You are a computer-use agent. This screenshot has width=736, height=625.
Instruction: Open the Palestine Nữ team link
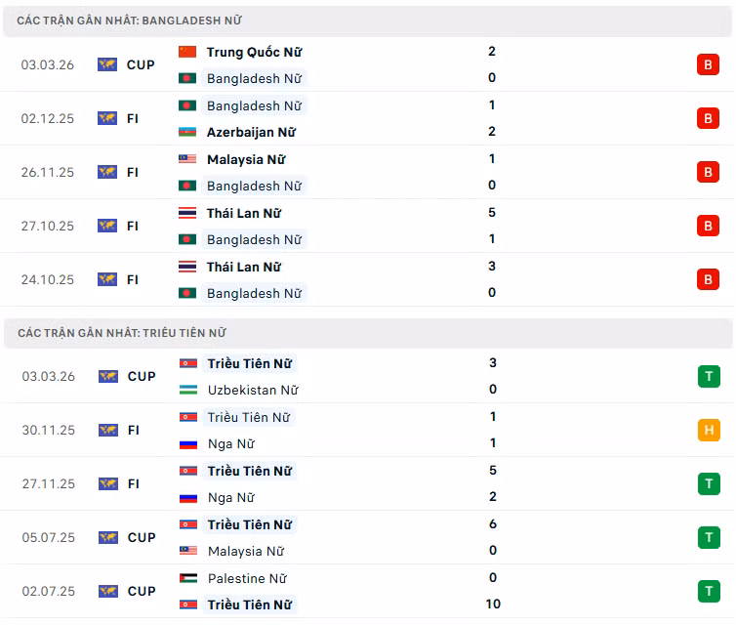point(247,578)
